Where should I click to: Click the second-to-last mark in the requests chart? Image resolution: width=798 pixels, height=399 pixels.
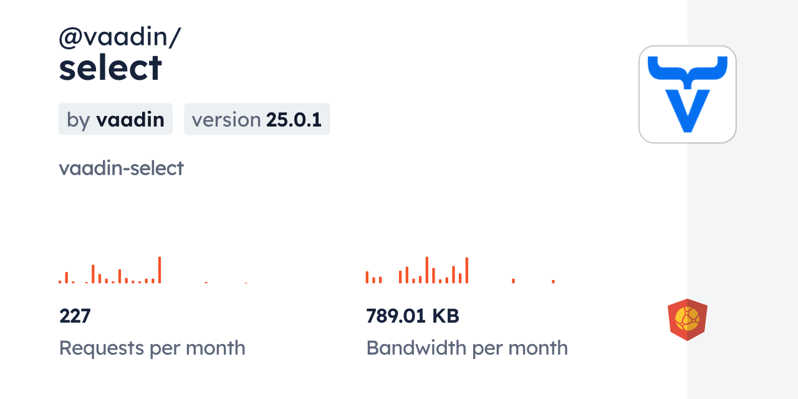coord(206,282)
